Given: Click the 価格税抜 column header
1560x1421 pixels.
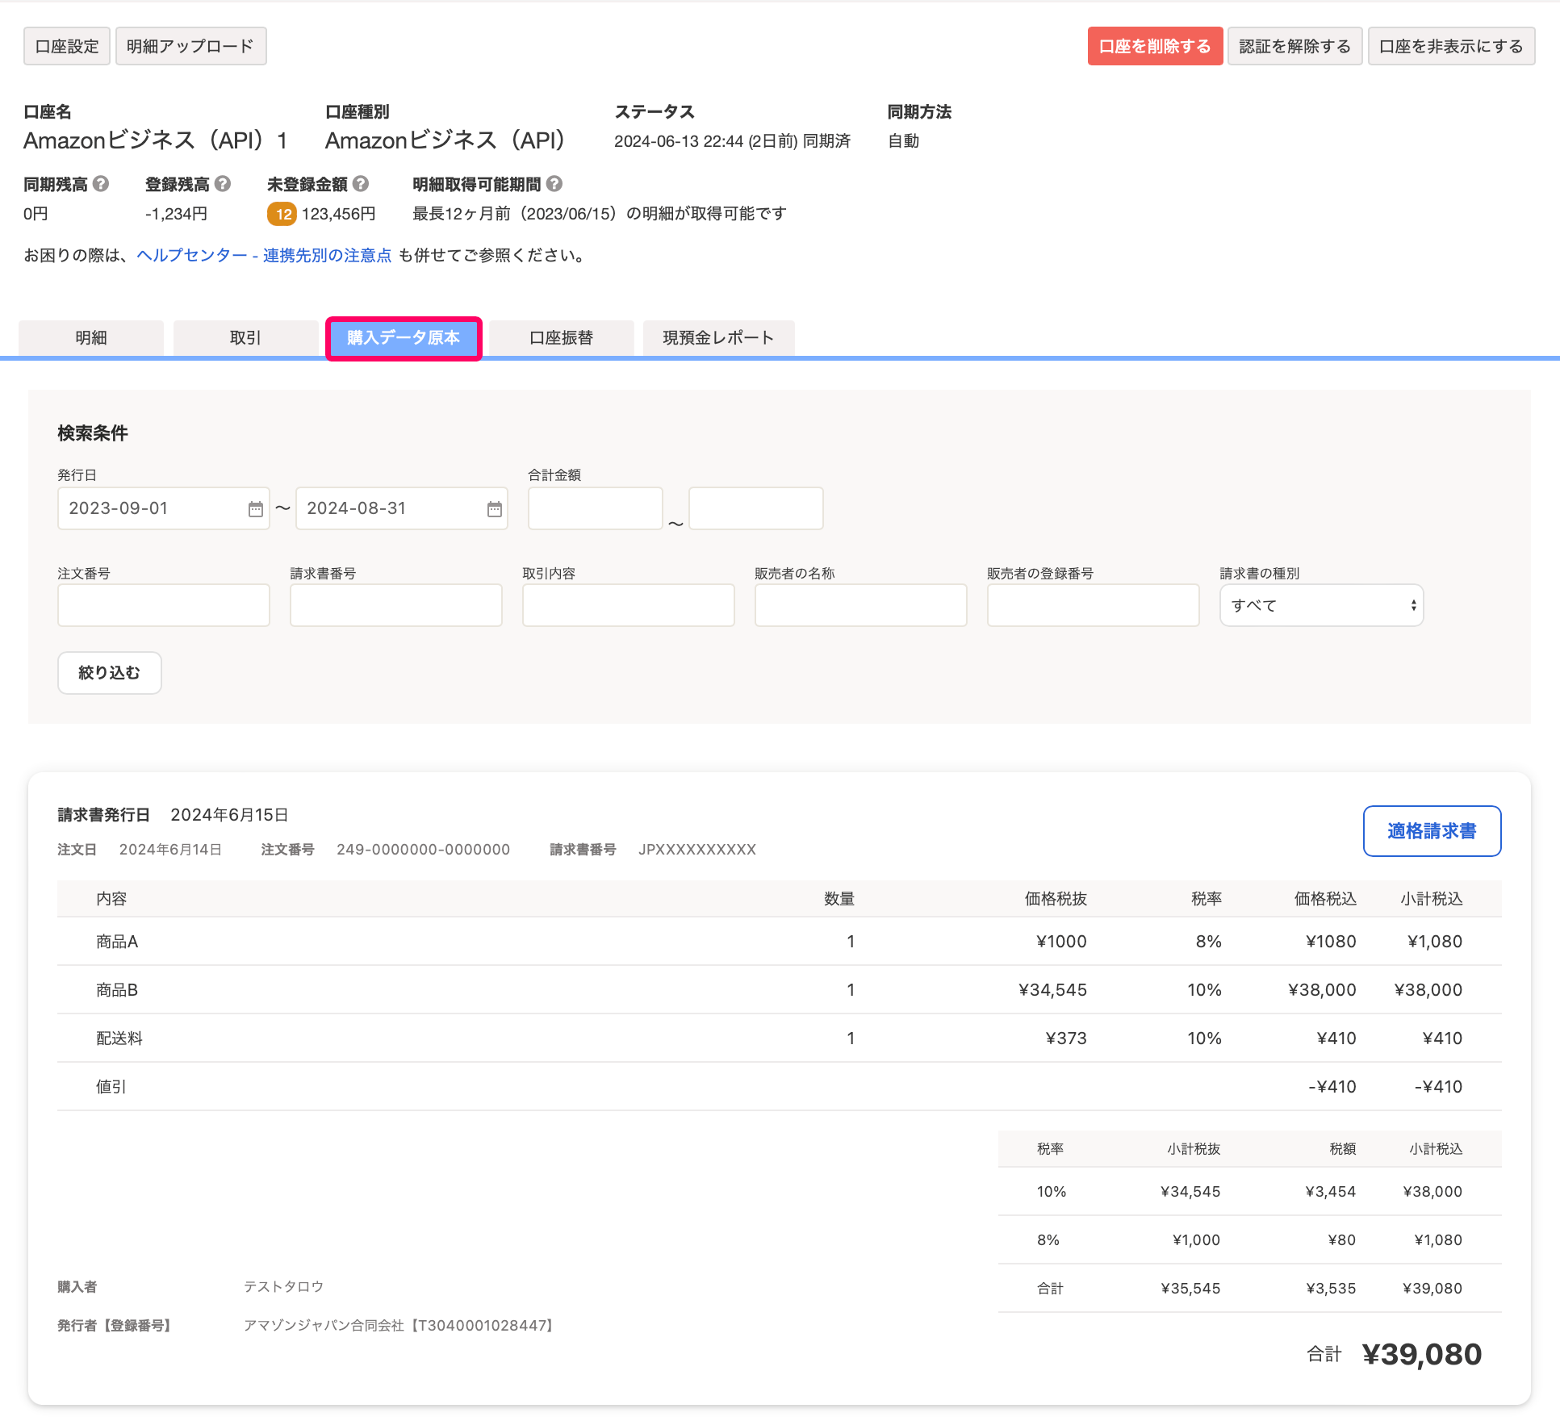Looking at the screenshot, I should tap(1056, 899).
